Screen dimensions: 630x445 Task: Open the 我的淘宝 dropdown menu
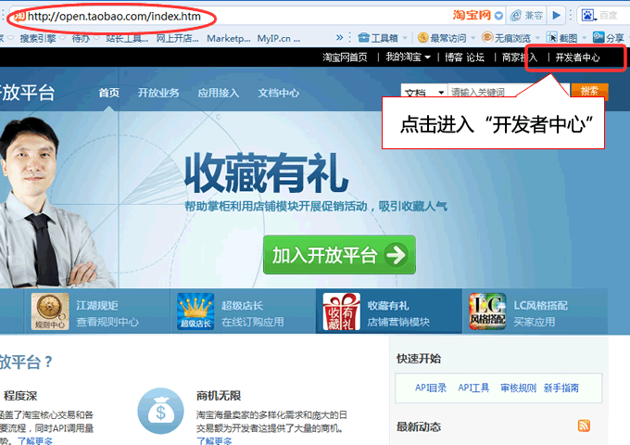[x=408, y=57]
